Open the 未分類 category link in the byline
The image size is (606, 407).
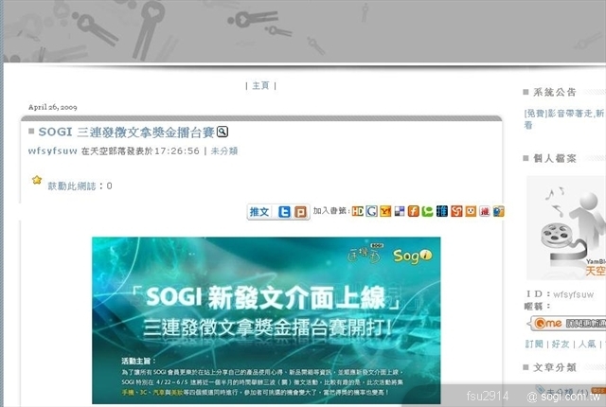[x=224, y=150]
